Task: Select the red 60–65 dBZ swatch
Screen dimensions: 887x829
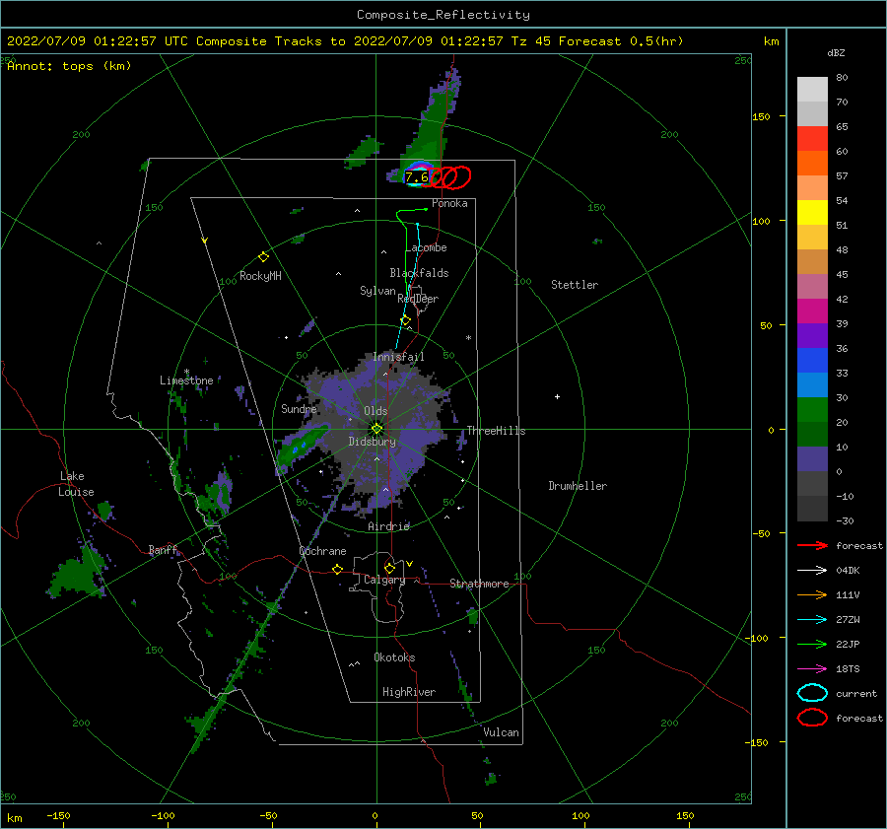Action: (x=812, y=139)
